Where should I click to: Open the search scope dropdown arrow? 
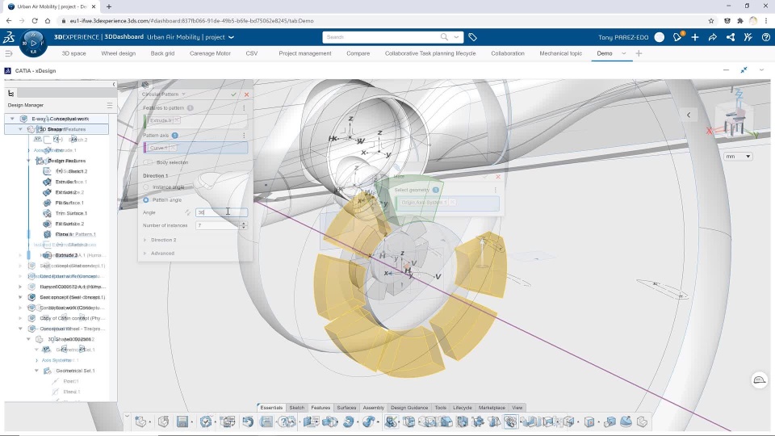coord(456,37)
